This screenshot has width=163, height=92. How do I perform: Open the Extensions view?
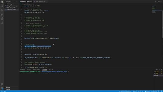pos(2,19)
